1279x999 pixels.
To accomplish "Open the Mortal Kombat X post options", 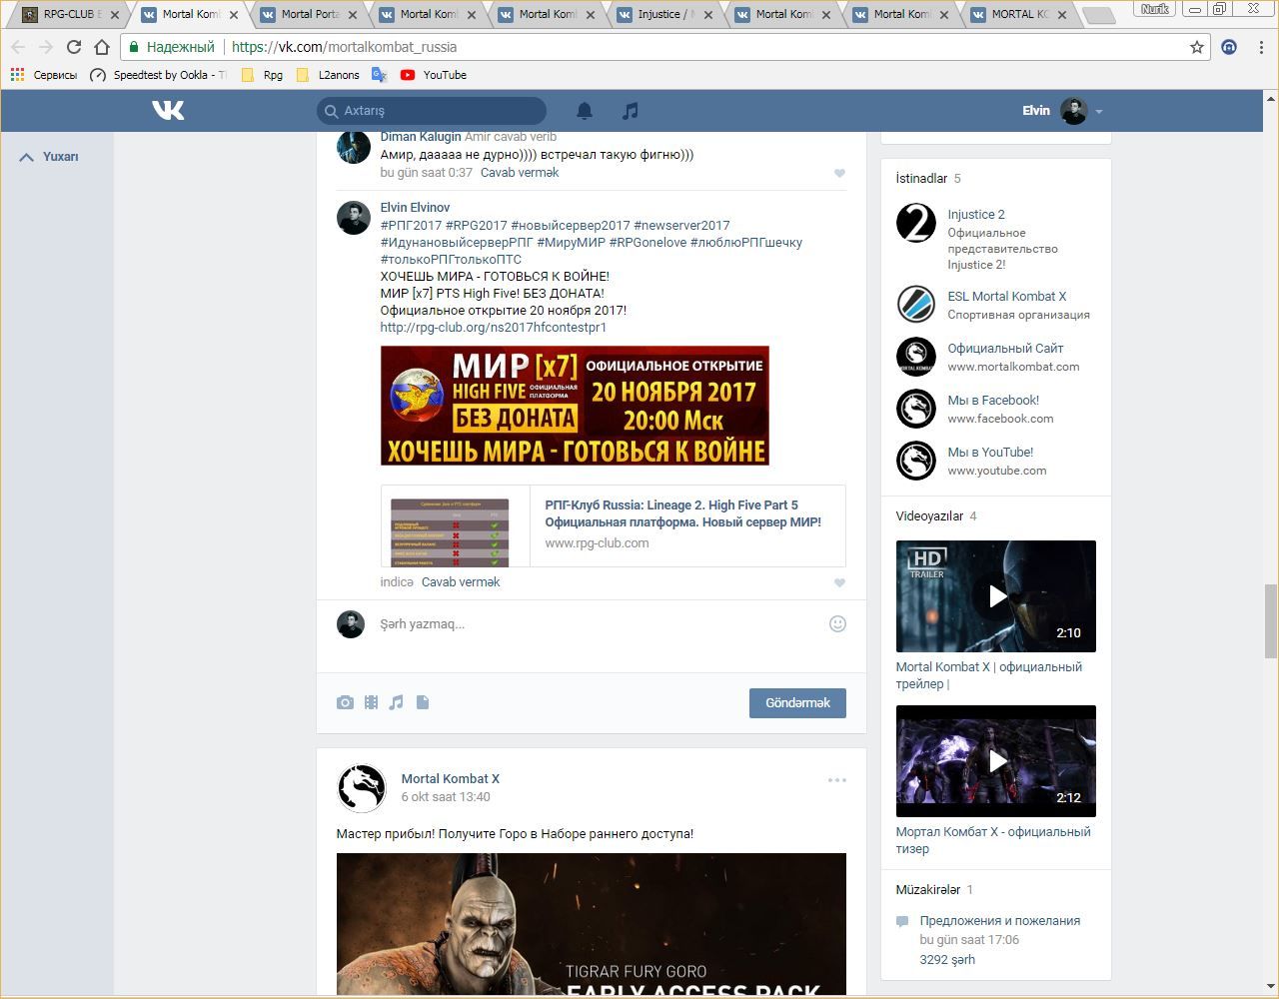I will click(836, 780).
